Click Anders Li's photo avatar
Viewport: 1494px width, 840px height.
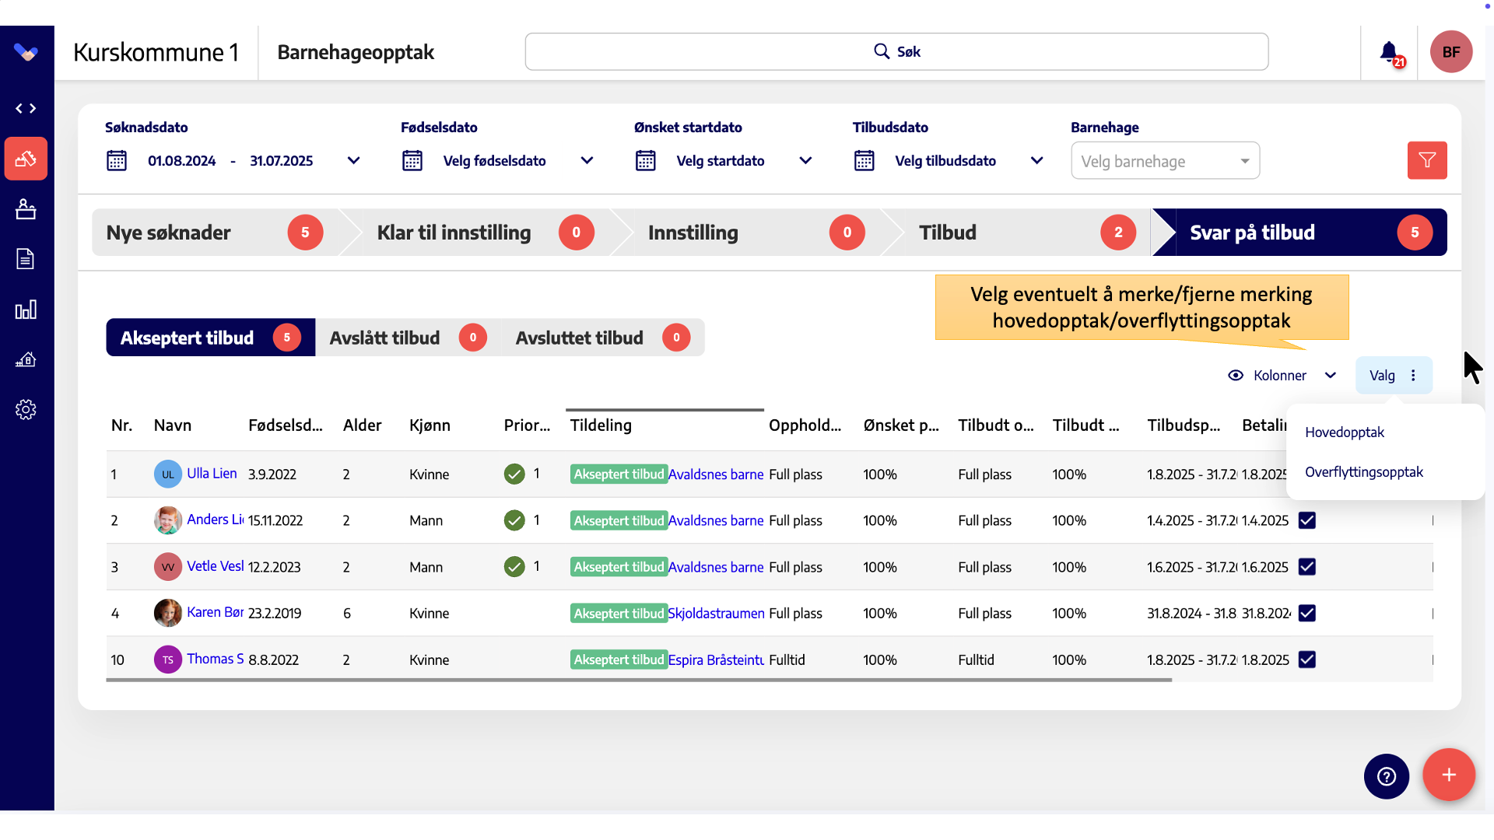click(x=168, y=520)
